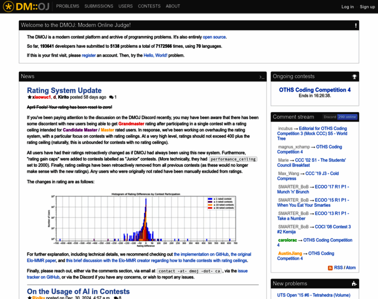The image size is (378, 299).
Task: Open the Hello, World! problem link
Action: pos(155,55)
